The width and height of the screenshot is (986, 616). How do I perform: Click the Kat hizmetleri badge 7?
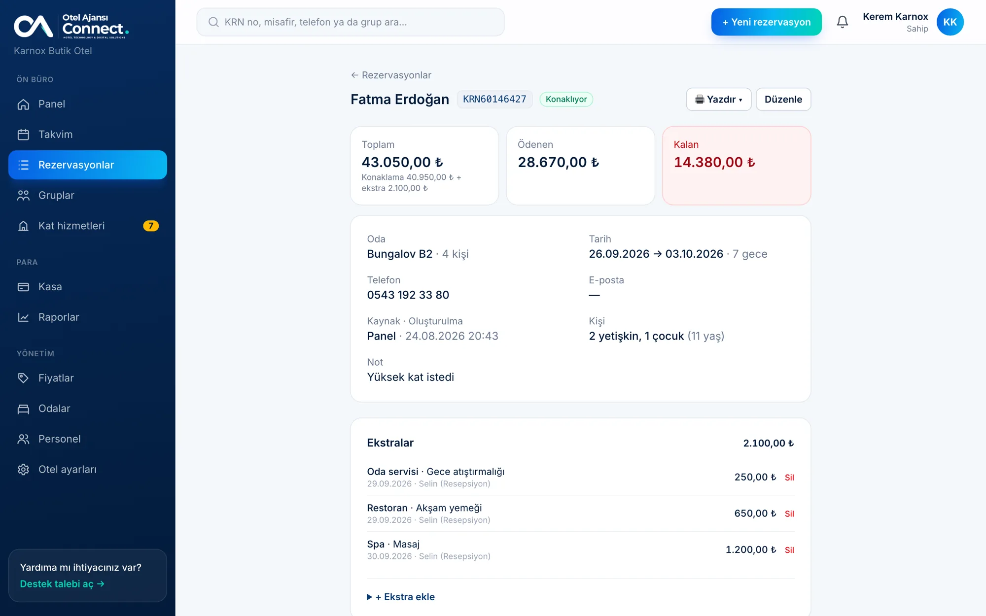pyautogui.click(x=151, y=226)
